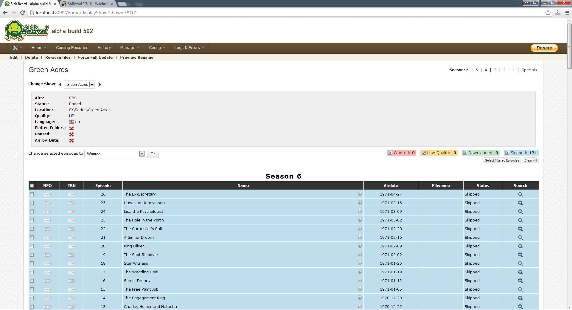Viewport: 572px width, 310px height.
Task: Expand the Manage menu
Action: (x=130, y=48)
